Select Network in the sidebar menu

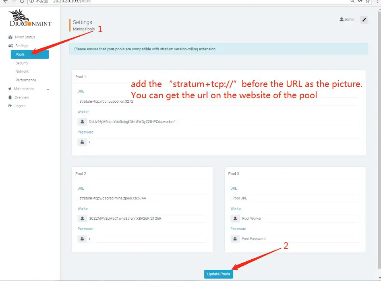pyautogui.click(x=22, y=71)
